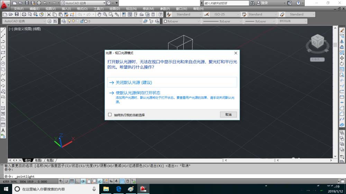The width and height of the screenshot is (346, 194).
Task: Choose 关闭默认光源 (建议) option
Action: (x=172, y=83)
